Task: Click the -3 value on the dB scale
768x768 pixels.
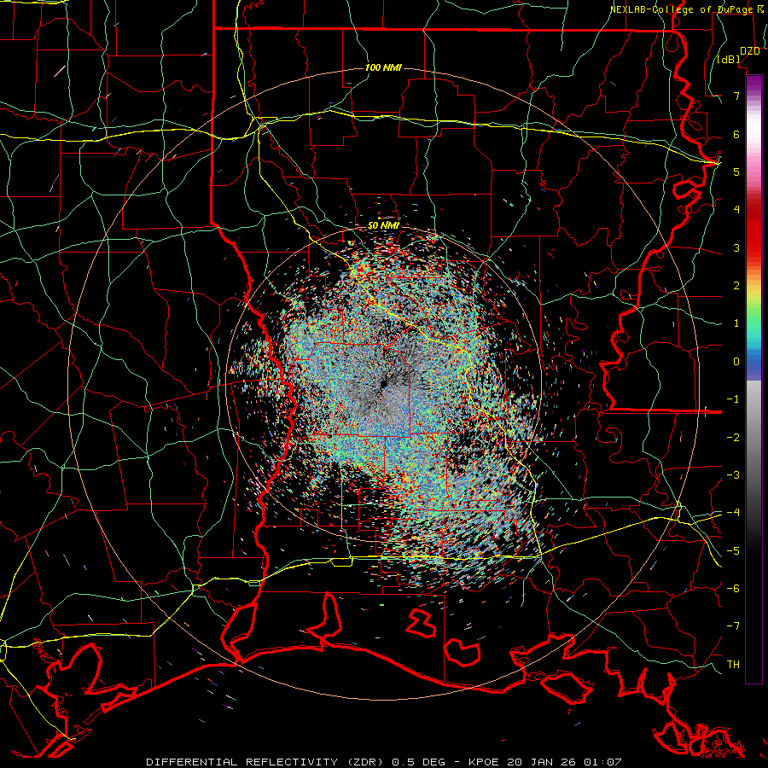Action: coord(733,475)
